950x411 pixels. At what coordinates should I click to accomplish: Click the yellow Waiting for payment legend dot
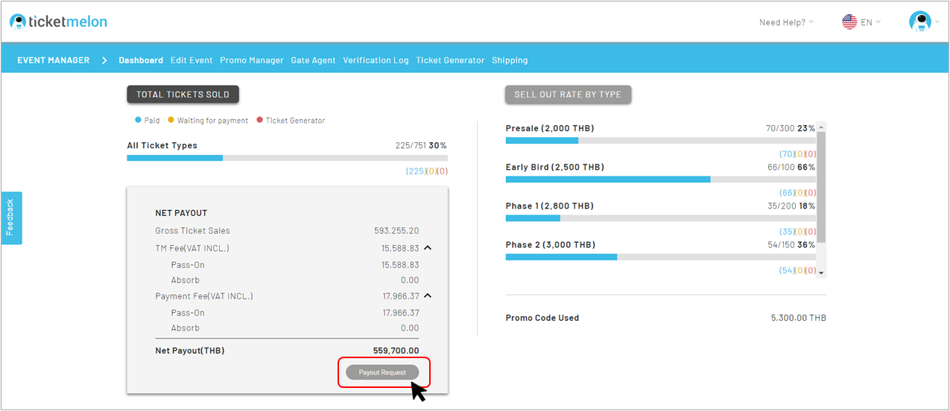pyautogui.click(x=171, y=120)
